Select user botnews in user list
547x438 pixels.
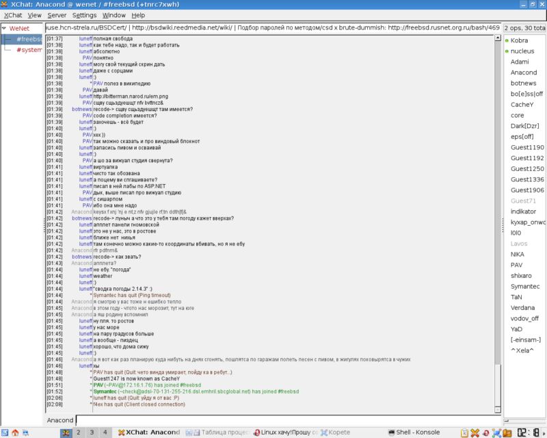click(x=523, y=83)
